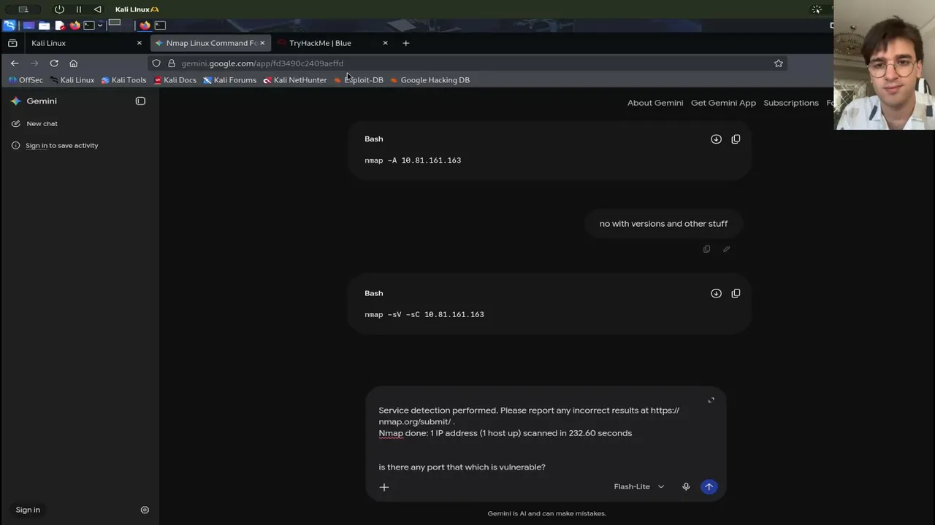935x525 pixels.
Task: Switch to running Firefox window in taskbar
Action: point(145,25)
